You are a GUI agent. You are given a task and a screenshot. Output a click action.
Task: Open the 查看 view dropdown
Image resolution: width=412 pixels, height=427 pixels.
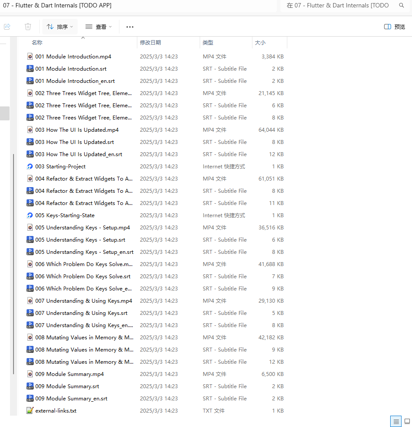tap(99, 27)
